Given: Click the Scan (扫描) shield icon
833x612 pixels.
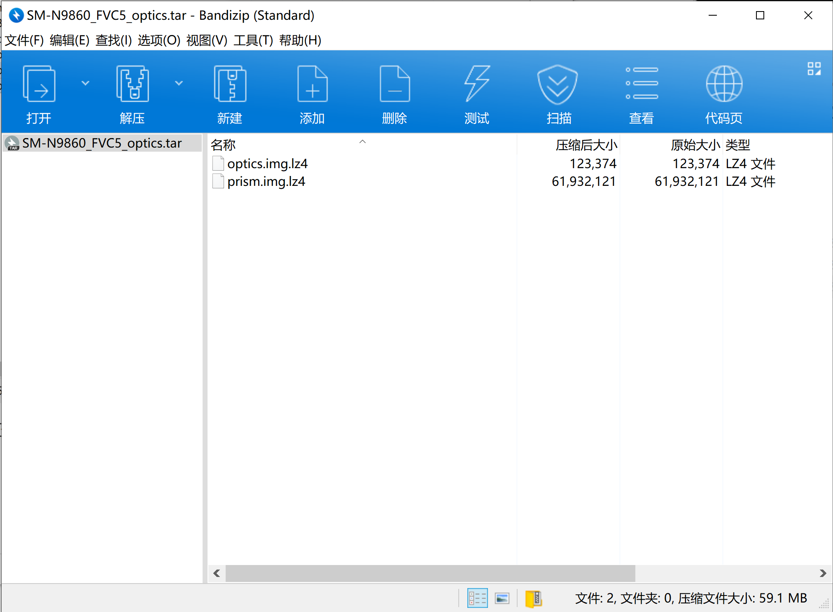Looking at the screenshot, I should (x=558, y=84).
